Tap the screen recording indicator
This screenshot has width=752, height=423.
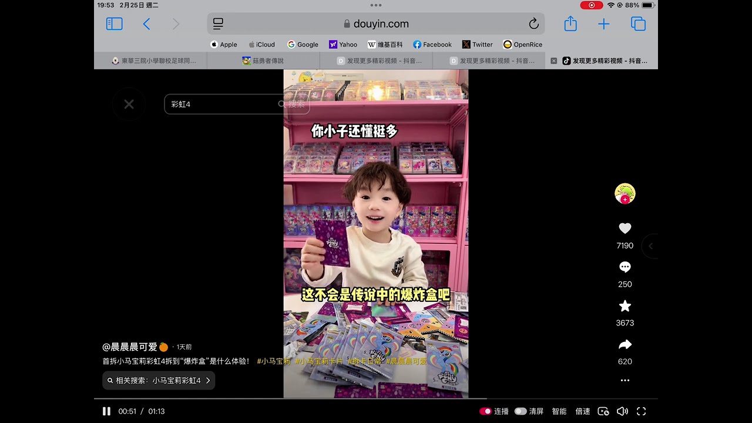click(x=592, y=5)
